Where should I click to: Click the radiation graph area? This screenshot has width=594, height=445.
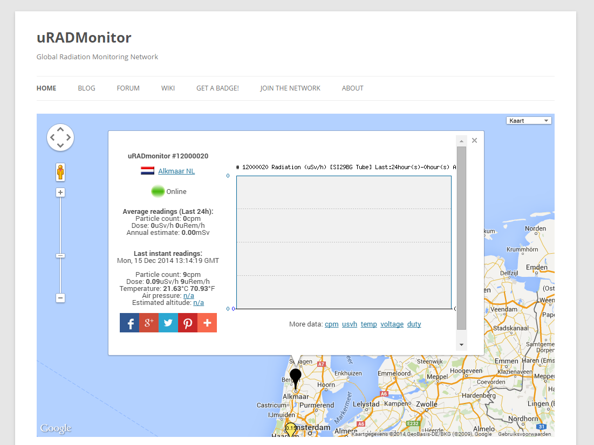pos(344,242)
